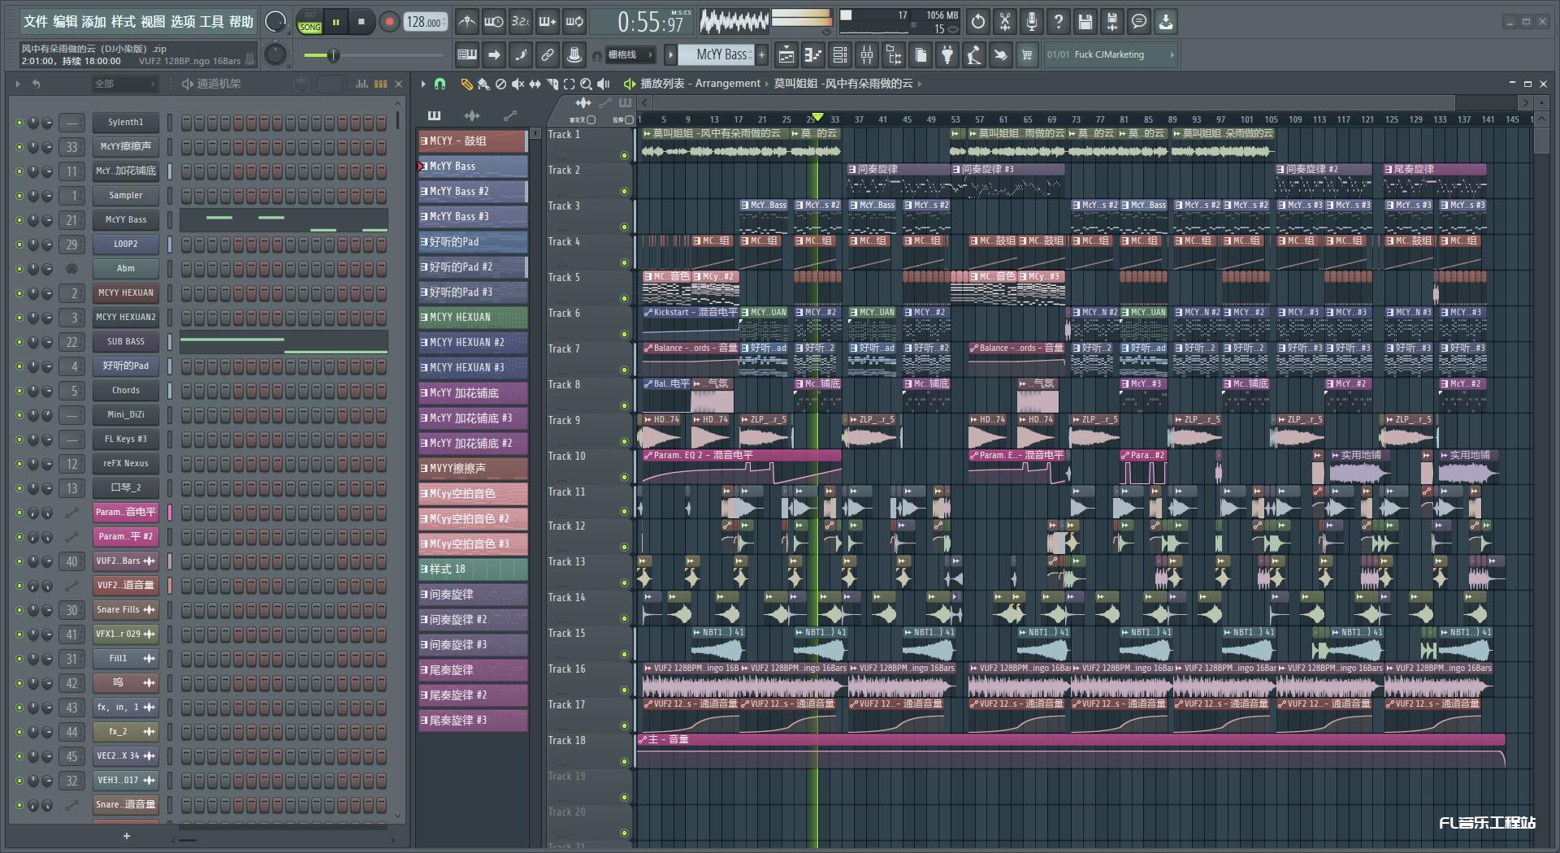The height and width of the screenshot is (853, 1560).
Task: Open the 编辑 menu
Action: pyautogui.click(x=65, y=22)
